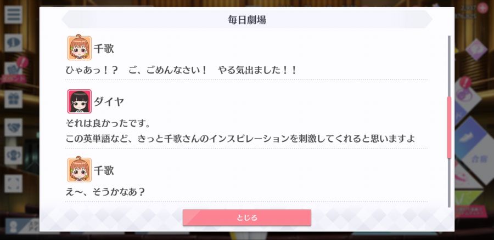Open the speech bubble notice icon
The height and width of the screenshot is (240, 494).
(x=13, y=43)
